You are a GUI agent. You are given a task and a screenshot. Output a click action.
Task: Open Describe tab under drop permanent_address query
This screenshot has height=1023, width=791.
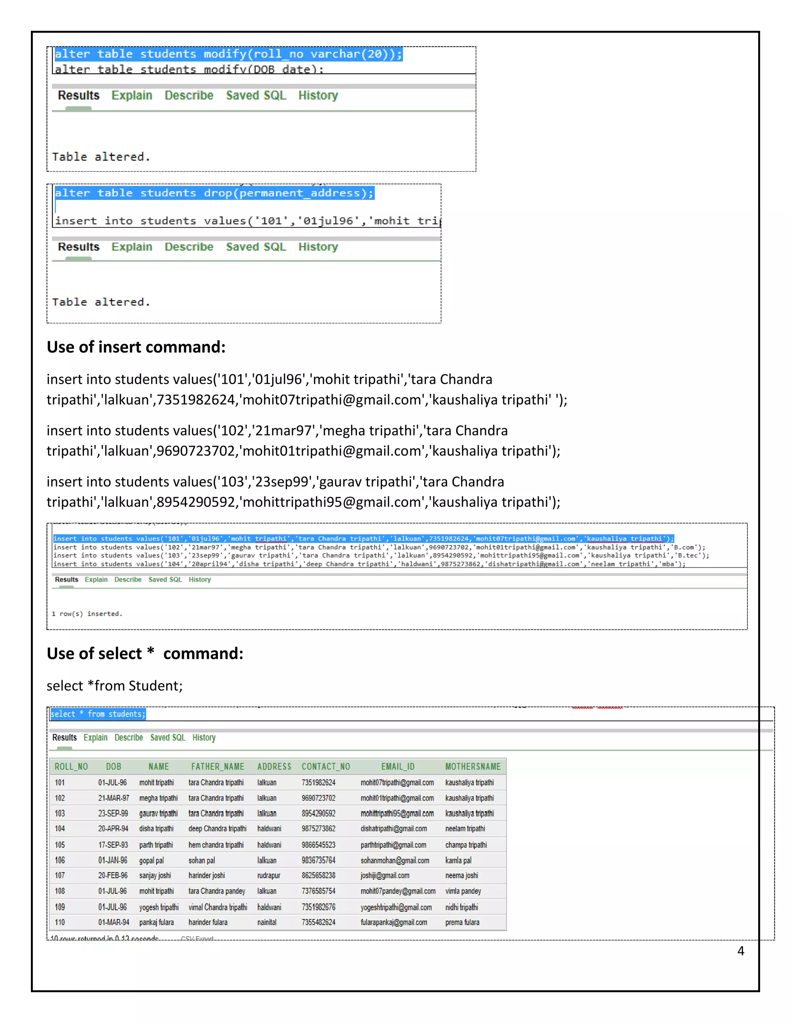pos(189,246)
